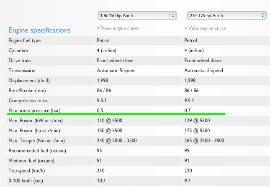Click the Engine specifications heading
The image size is (270, 187).
pyautogui.click(x=40, y=30)
